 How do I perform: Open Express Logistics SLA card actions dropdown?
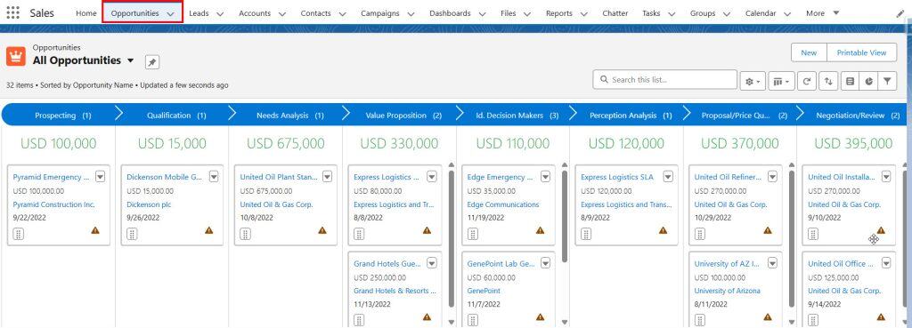point(668,177)
